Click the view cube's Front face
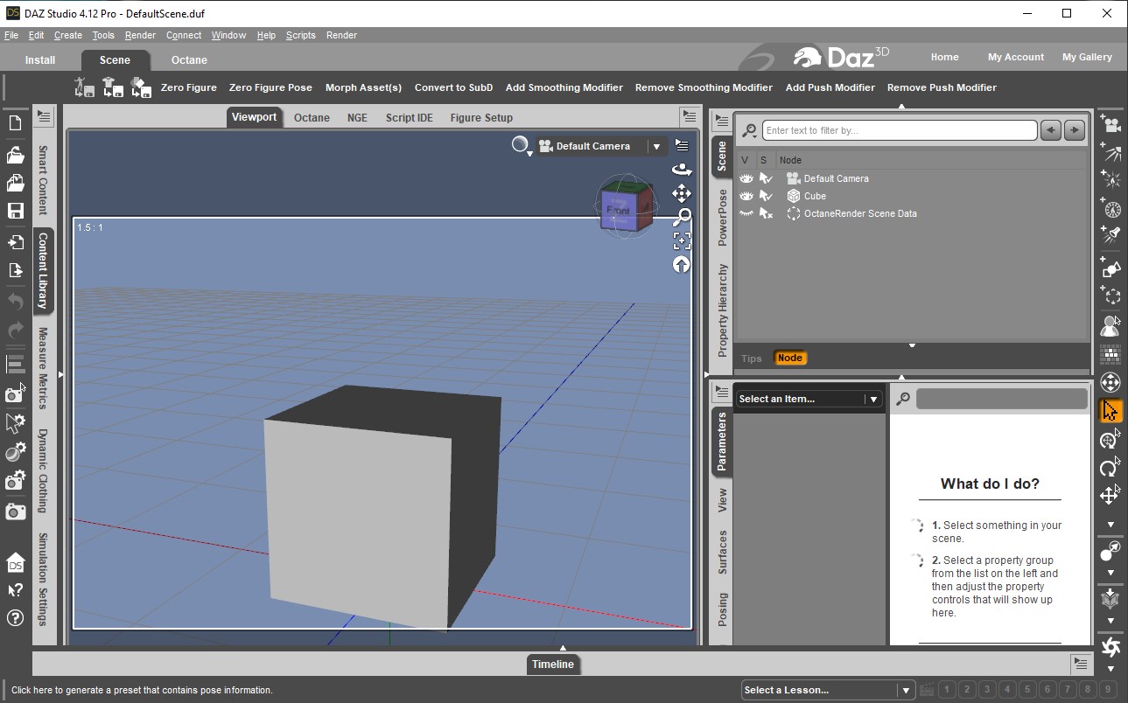The height and width of the screenshot is (703, 1128). coord(618,211)
